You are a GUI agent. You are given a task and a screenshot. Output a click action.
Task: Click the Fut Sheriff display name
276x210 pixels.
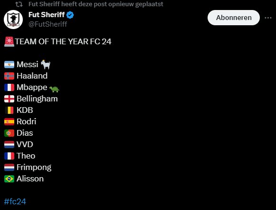(x=47, y=15)
